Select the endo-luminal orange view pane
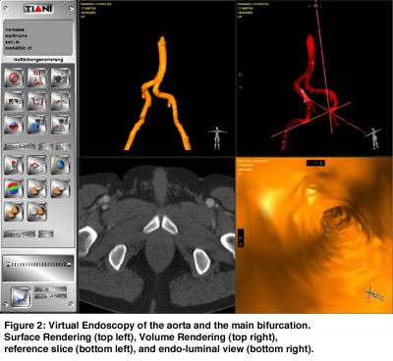This screenshot has width=393, height=361. (314, 235)
